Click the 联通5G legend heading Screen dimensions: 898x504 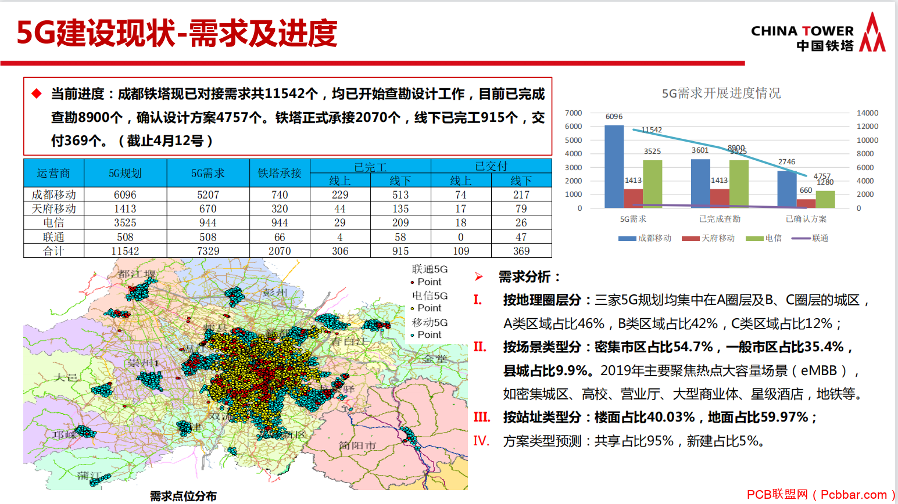click(x=430, y=269)
